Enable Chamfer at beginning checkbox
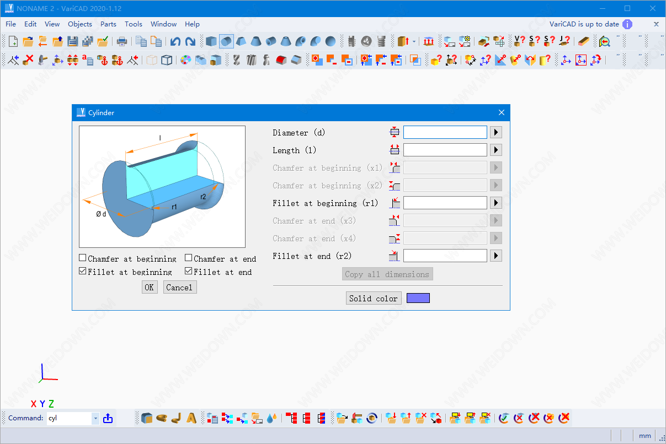Image resolution: width=666 pixels, height=444 pixels. point(83,258)
